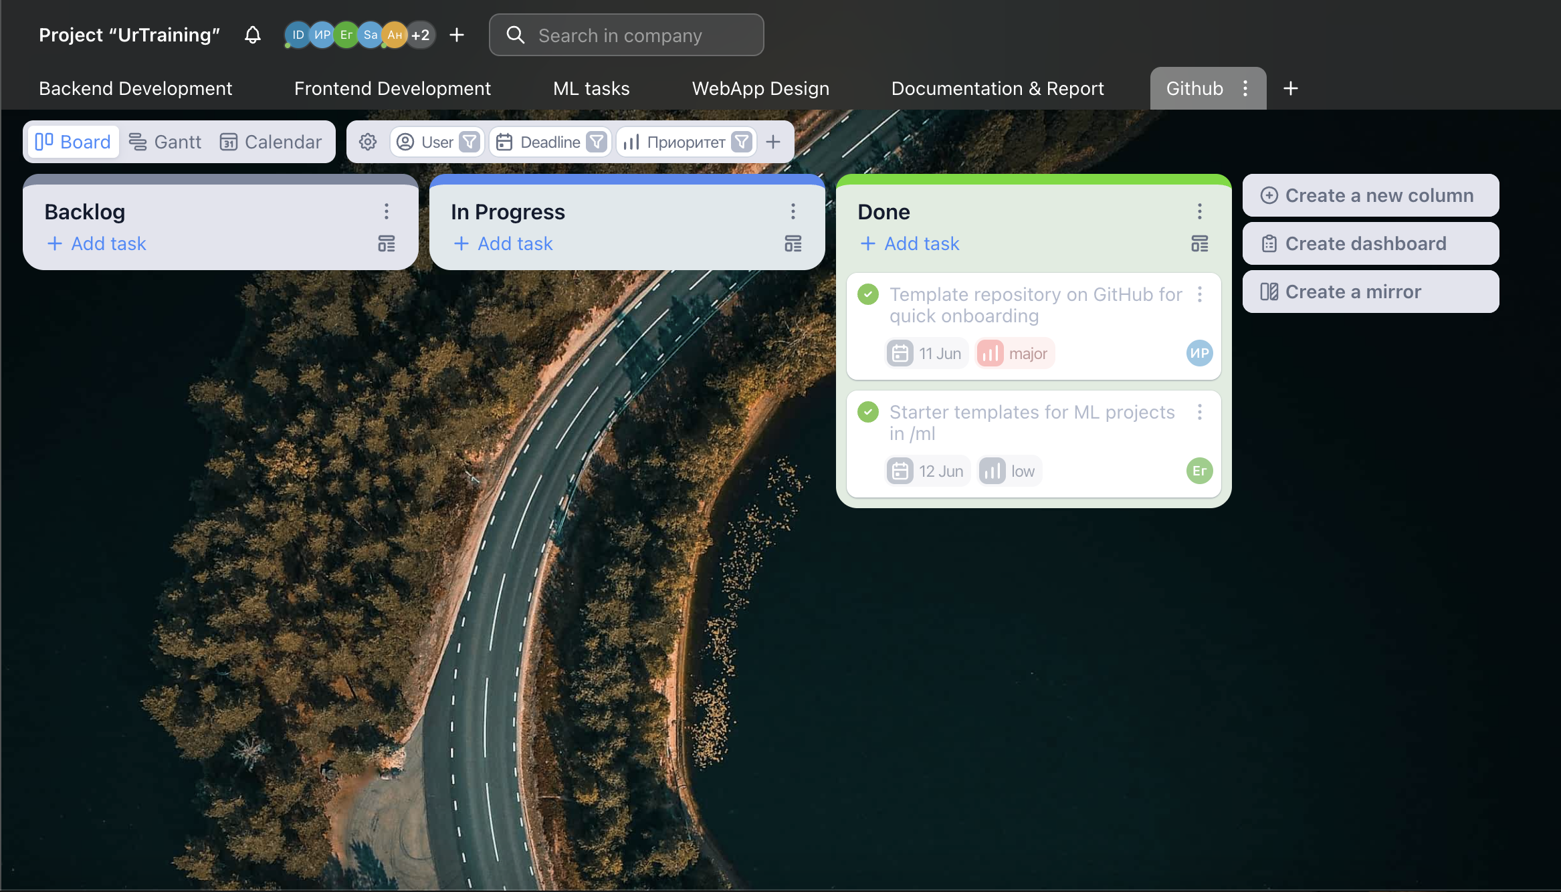
Task: Uncheck the Template repository task checkmark
Action: coord(868,294)
